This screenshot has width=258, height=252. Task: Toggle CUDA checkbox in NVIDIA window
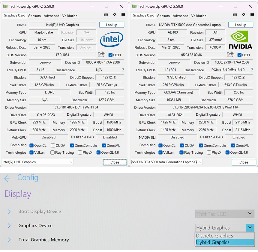click(182, 146)
